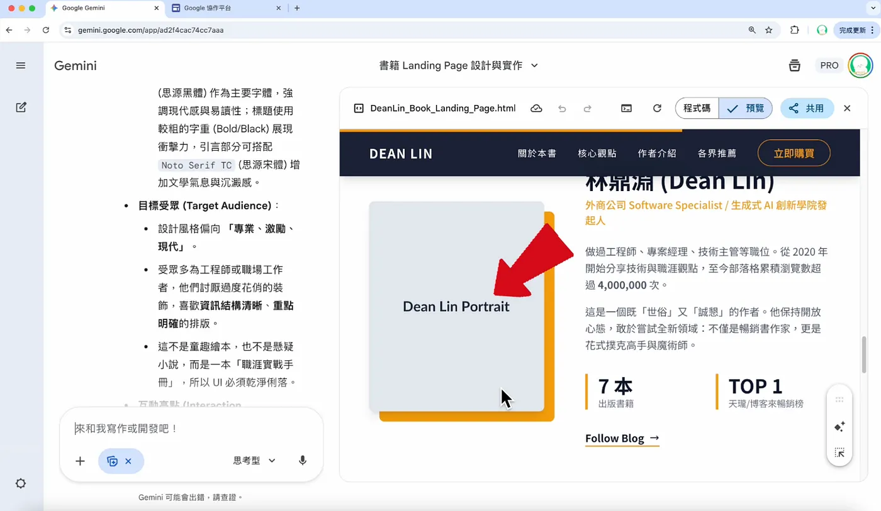Start a new chat with the compose icon
881x511 pixels.
[x=21, y=107]
